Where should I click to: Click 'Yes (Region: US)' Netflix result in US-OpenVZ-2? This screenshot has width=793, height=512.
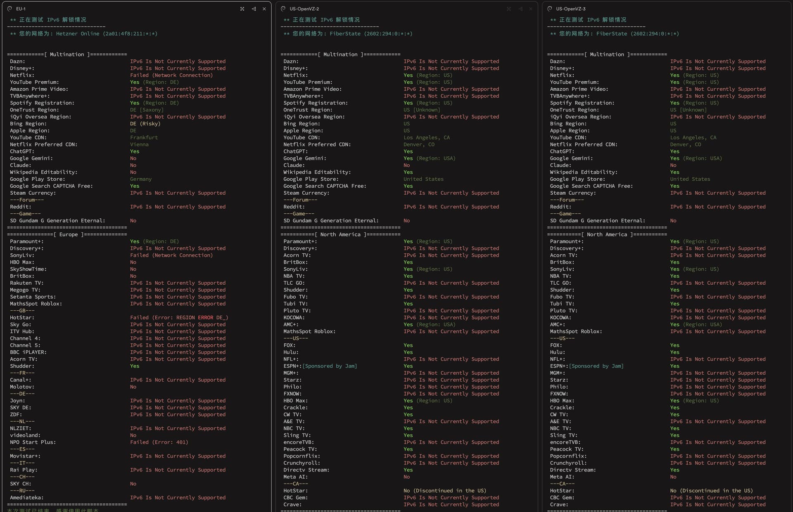pyautogui.click(x=428, y=75)
